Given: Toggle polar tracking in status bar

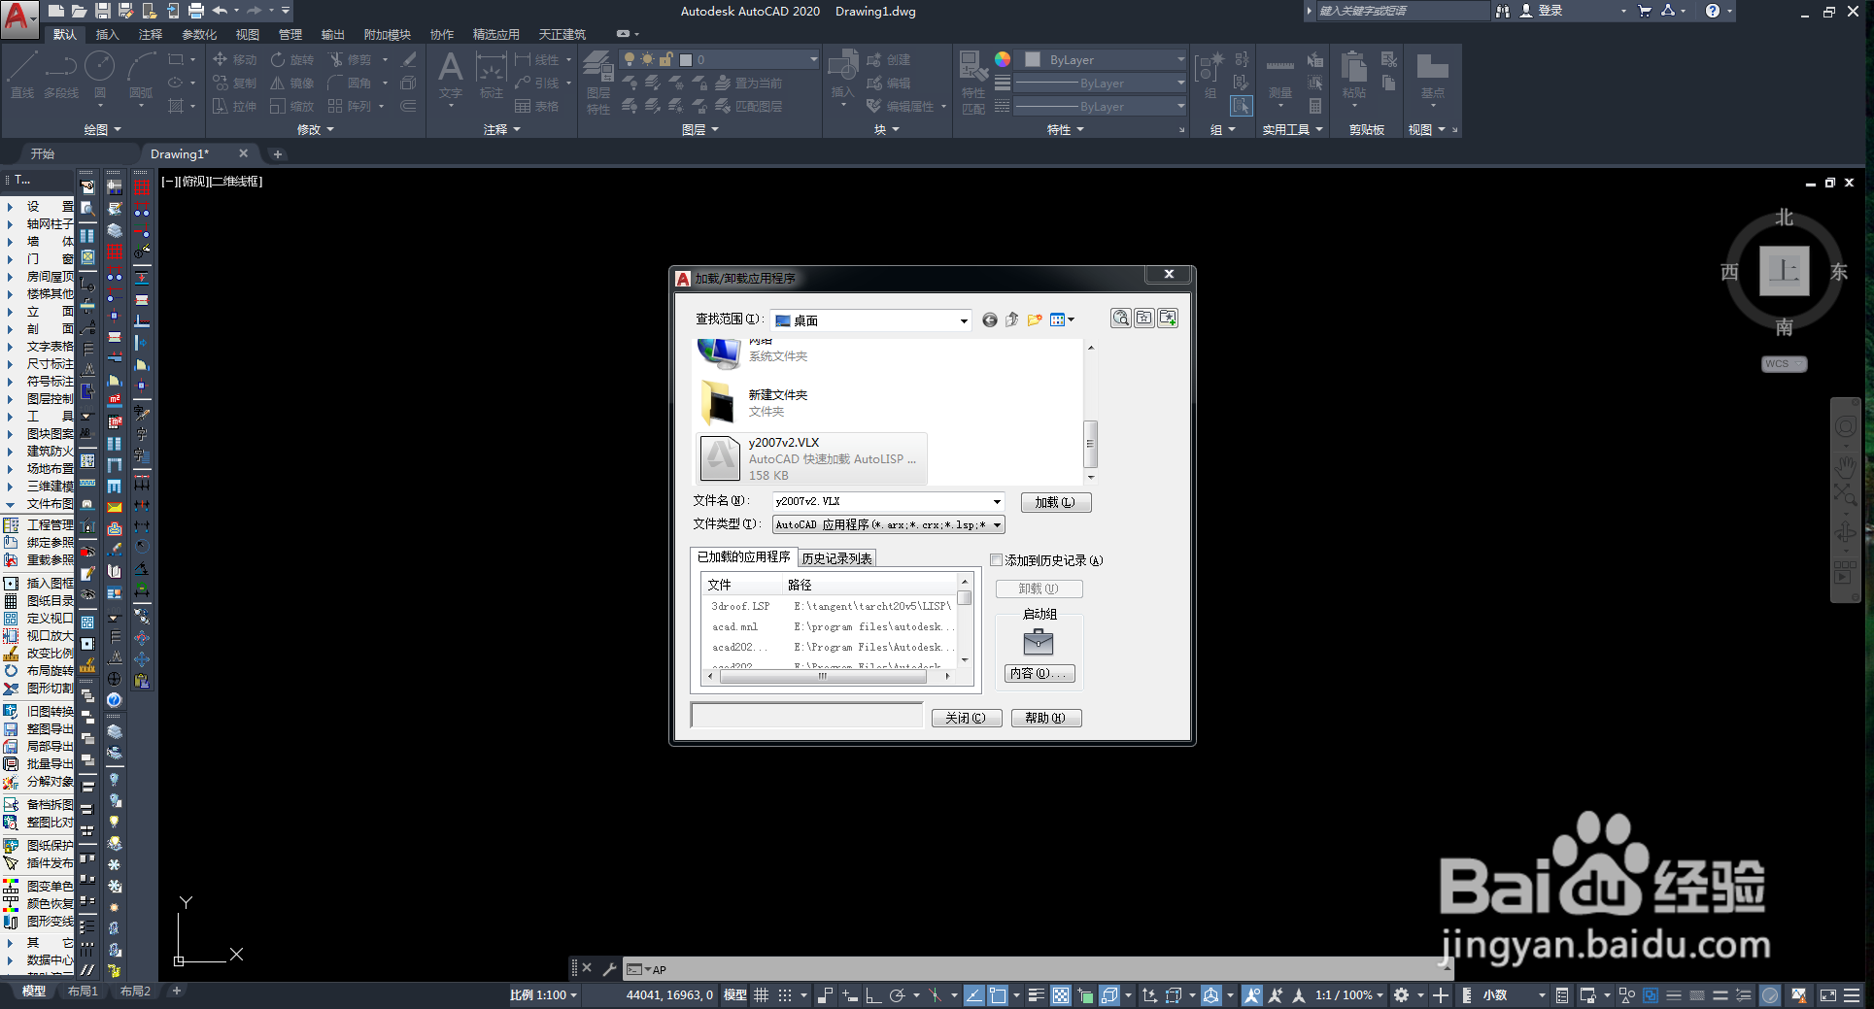Looking at the screenshot, I should [x=897, y=994].
